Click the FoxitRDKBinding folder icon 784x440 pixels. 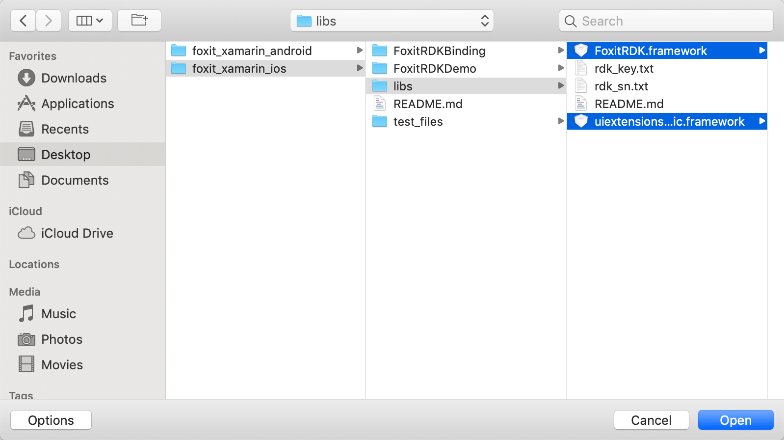pyautogui.click(x=380, y=51)
